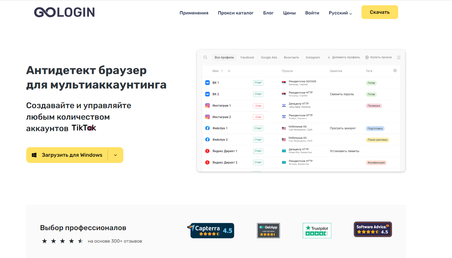452x258 pixels.
Task: Select the Вконтакте folder tab
Action: 291,57
